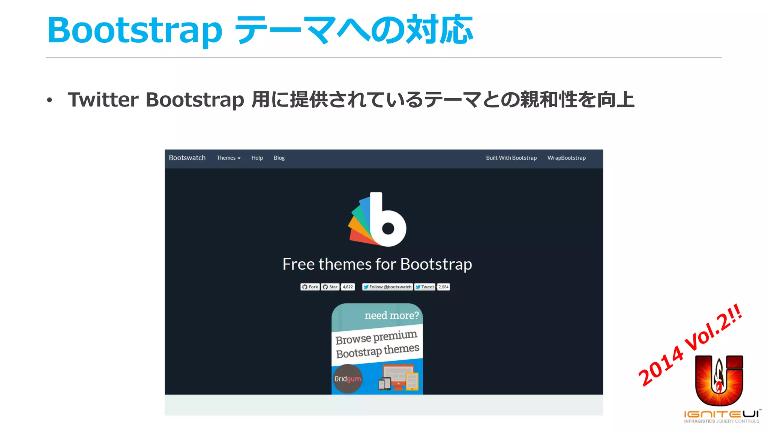Image resolution: width=768 pixels, height=432 pixels.
Task: Open the 4,622 stargazers count
Action: point(348,287)
